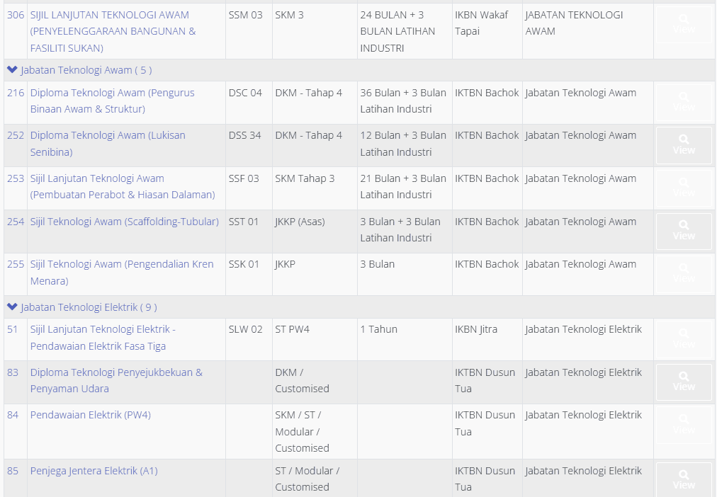717x497 pixels.
Task: Open Diploma Teknologi Awam (Lukisan Senibina) link
Action: point(108,143)
